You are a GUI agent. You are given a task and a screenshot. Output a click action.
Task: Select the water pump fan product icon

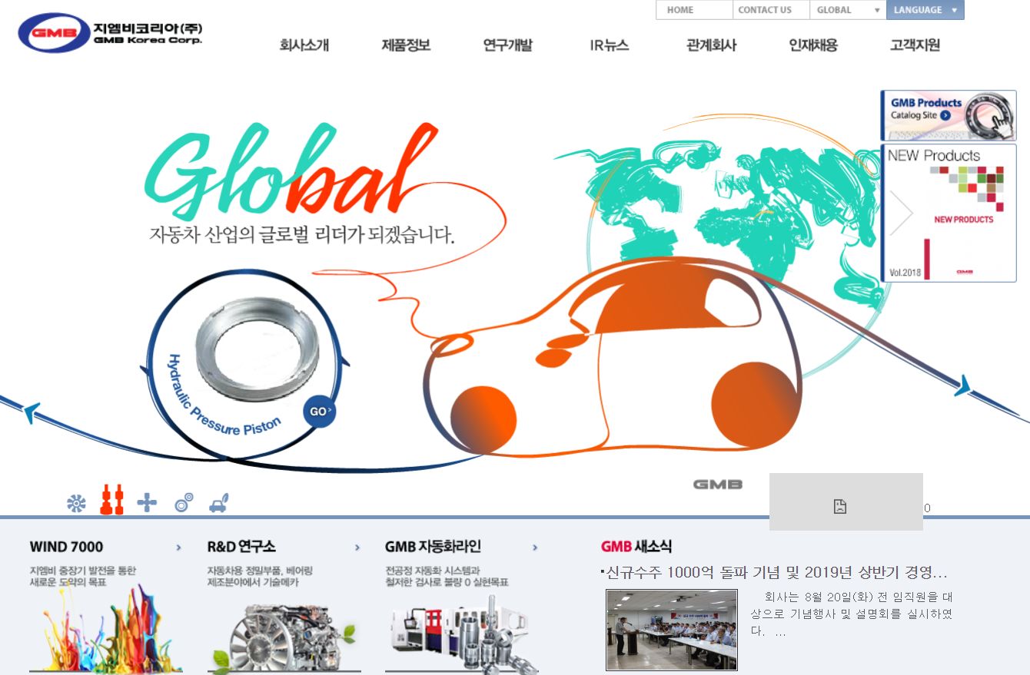point(76,504)
